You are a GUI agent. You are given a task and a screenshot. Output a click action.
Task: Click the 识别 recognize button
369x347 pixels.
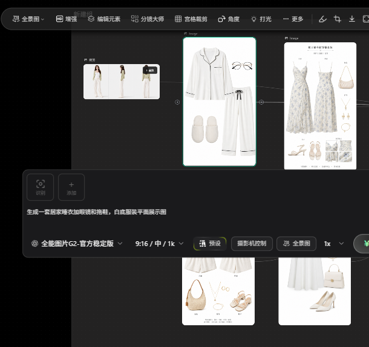(41, 187)
